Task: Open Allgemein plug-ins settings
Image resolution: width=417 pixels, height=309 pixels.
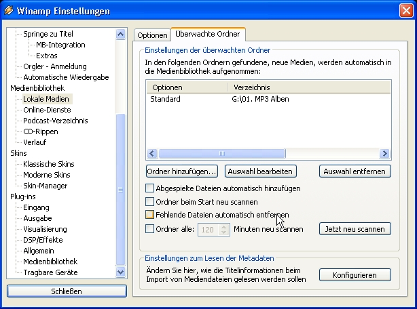Action: [39, 251]
